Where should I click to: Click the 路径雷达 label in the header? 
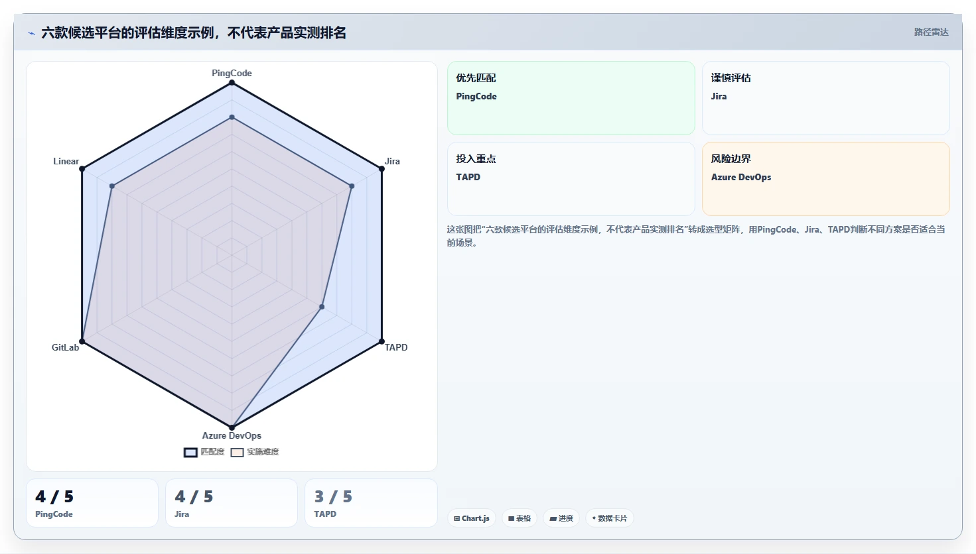(931, 32)
